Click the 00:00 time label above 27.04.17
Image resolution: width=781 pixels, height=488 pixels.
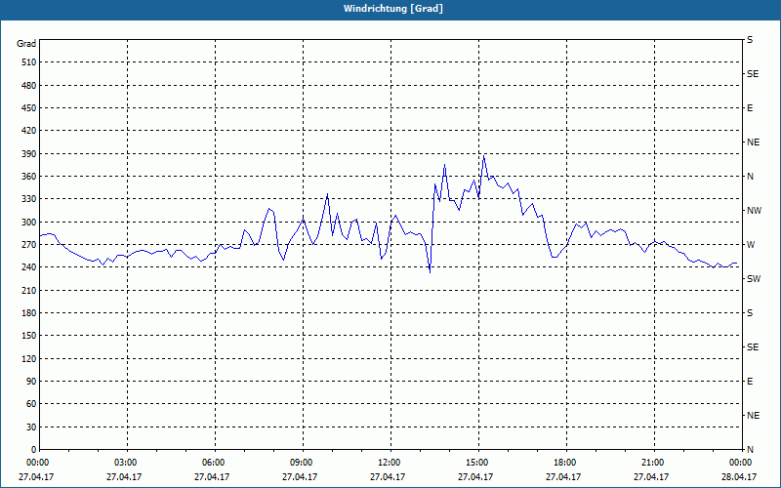tap(37, 463)
